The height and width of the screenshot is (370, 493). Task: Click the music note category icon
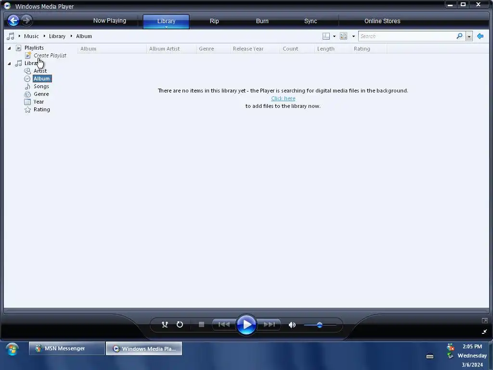[11, 36]
